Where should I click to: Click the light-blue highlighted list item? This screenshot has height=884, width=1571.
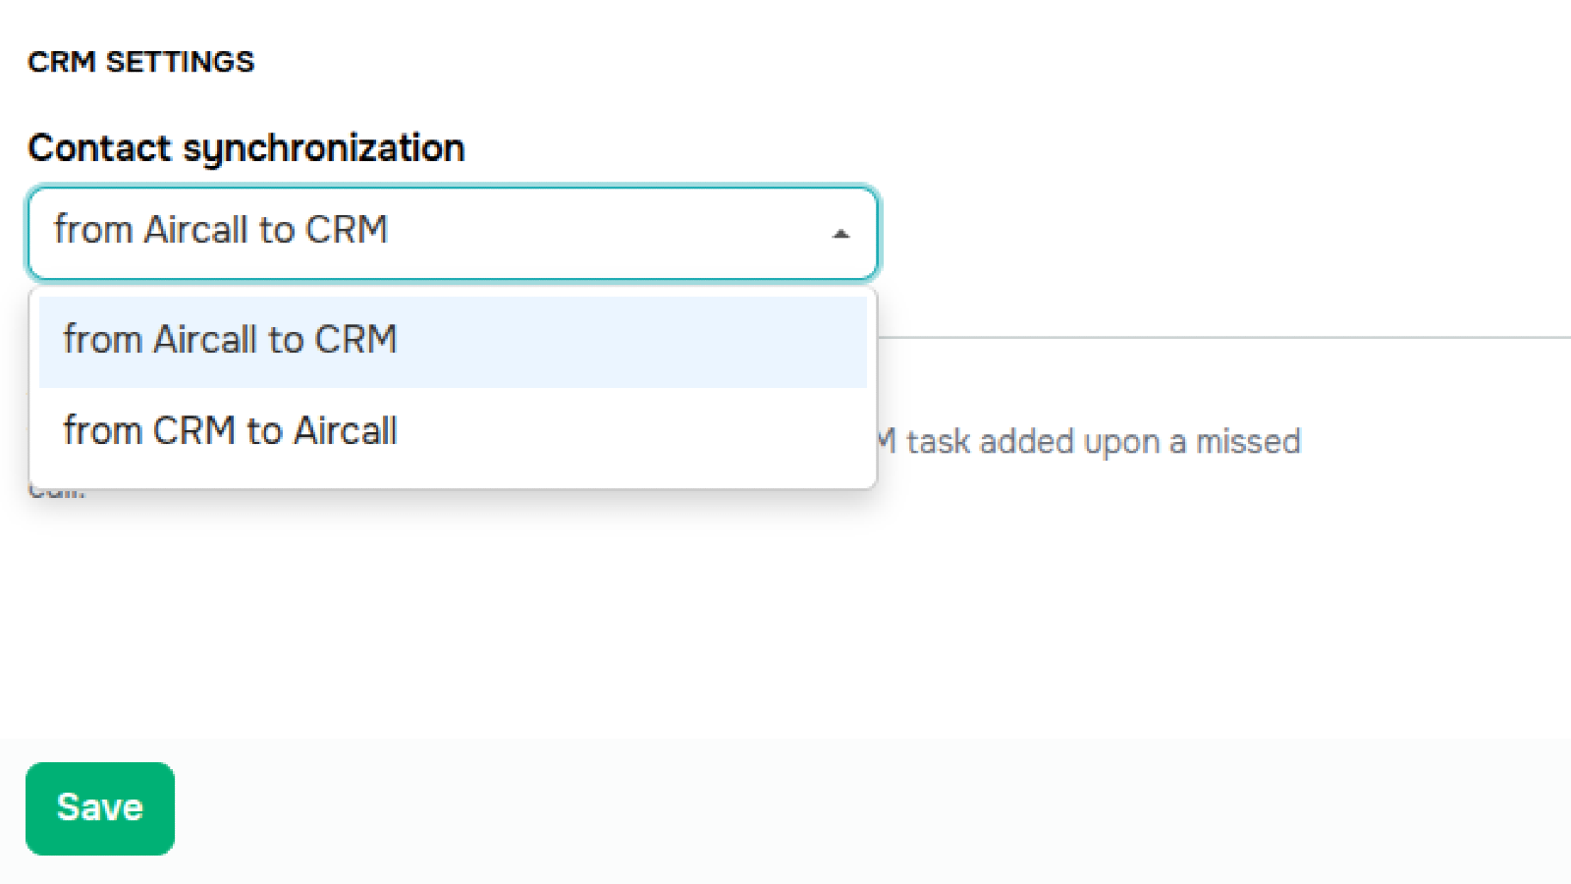452,341
